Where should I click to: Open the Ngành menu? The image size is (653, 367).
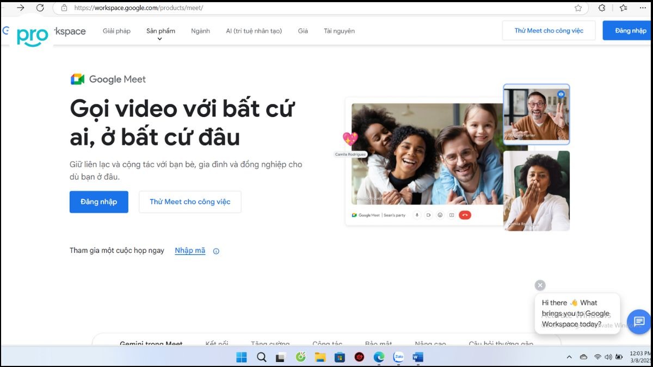(200, 31)
